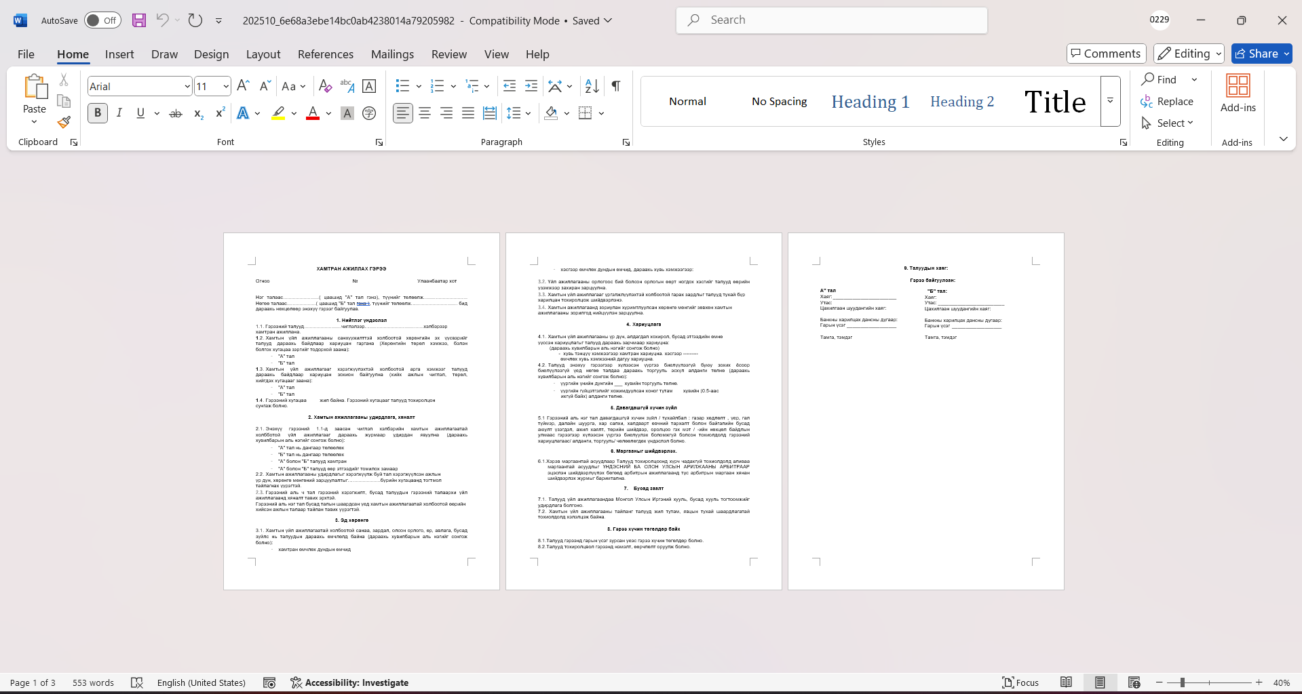Open the font name dropdown
The width and height of the screenshot is (1302, 694).
click(187, 86)
